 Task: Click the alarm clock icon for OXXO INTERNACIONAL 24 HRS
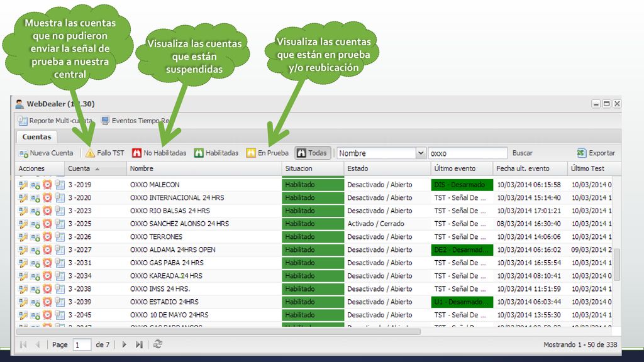click(48, 198)
